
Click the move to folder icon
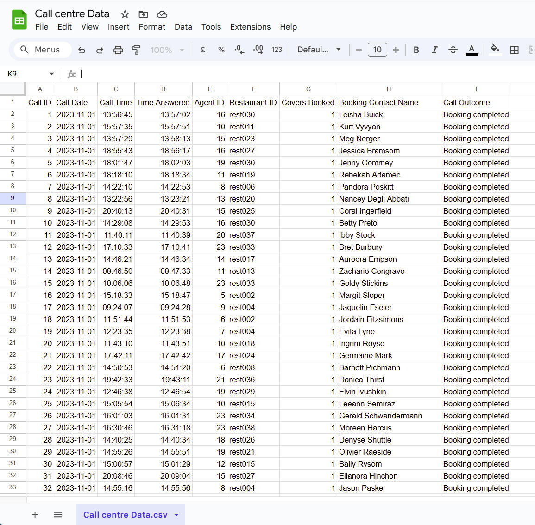pos(144,14)
